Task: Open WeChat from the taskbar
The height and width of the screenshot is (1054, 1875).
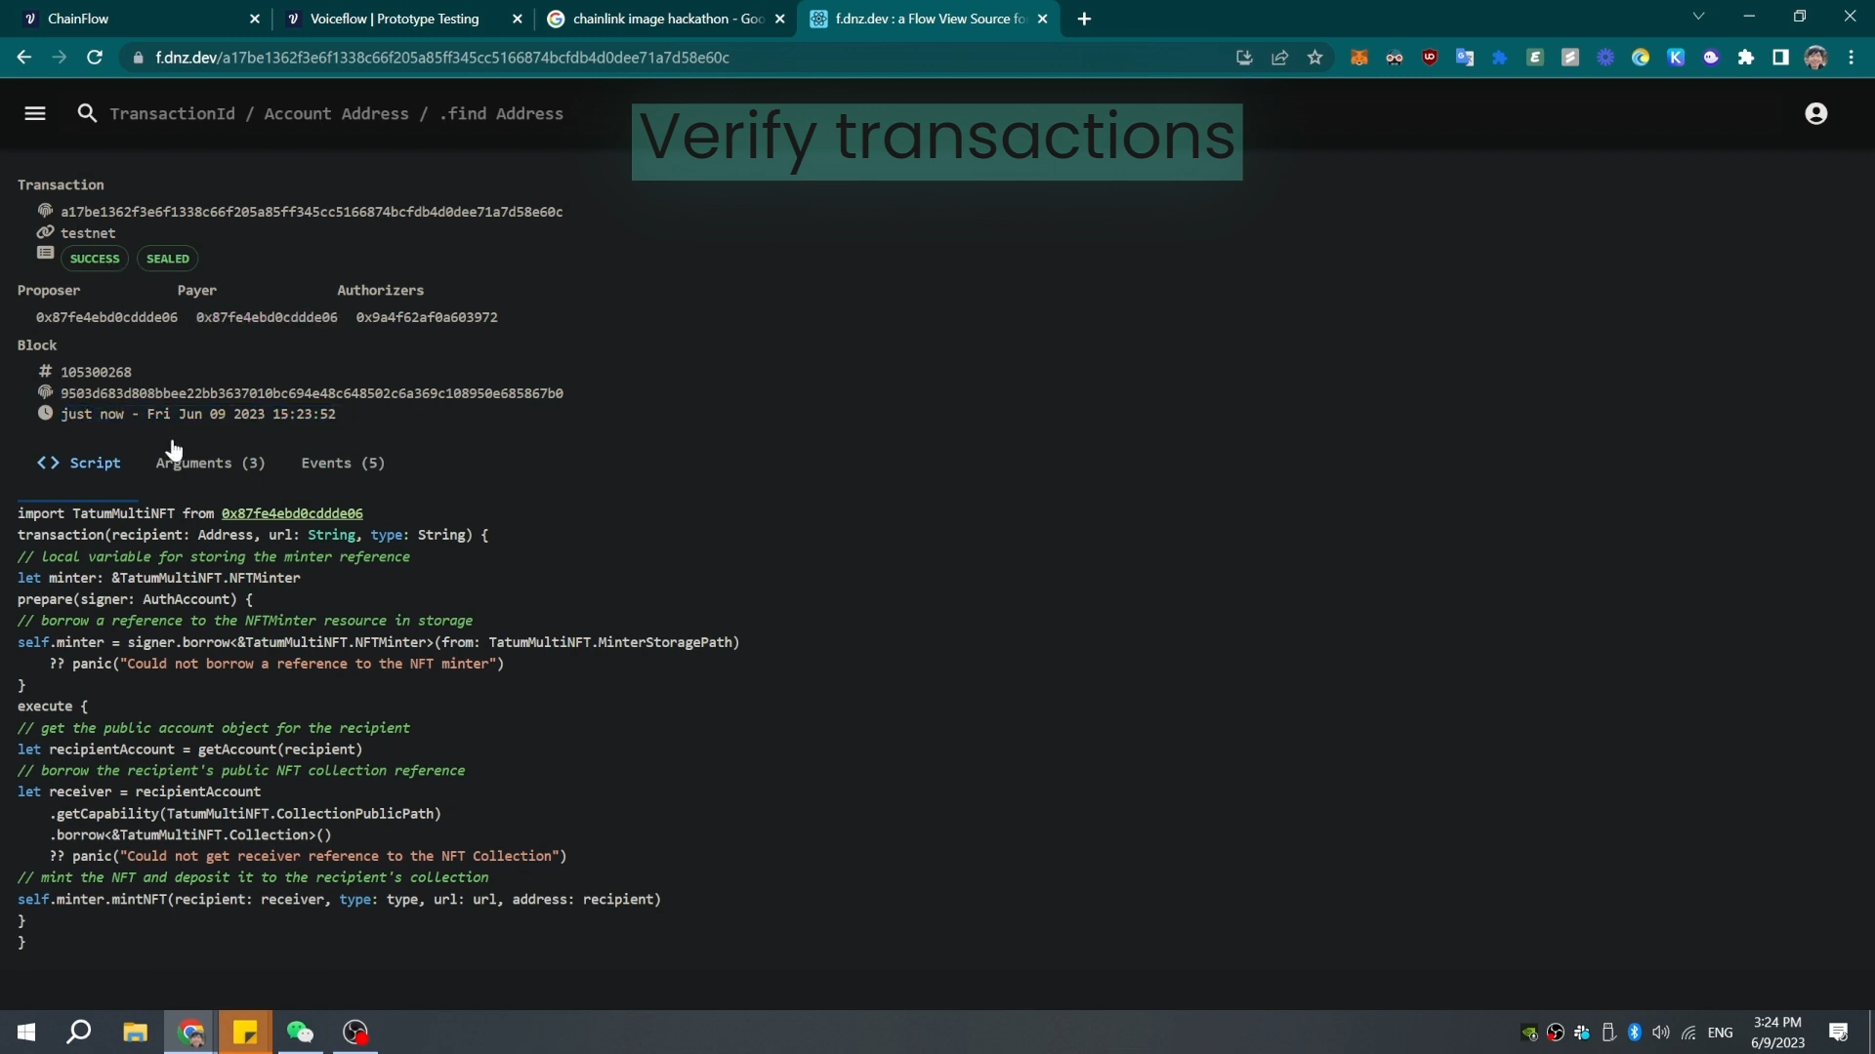Action: (300, 1033)
